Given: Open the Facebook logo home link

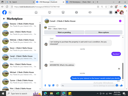Looking at the screenshot, I should coord(4,12).
